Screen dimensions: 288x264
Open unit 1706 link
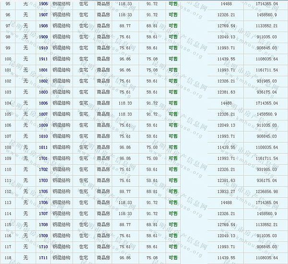(43, 202)
